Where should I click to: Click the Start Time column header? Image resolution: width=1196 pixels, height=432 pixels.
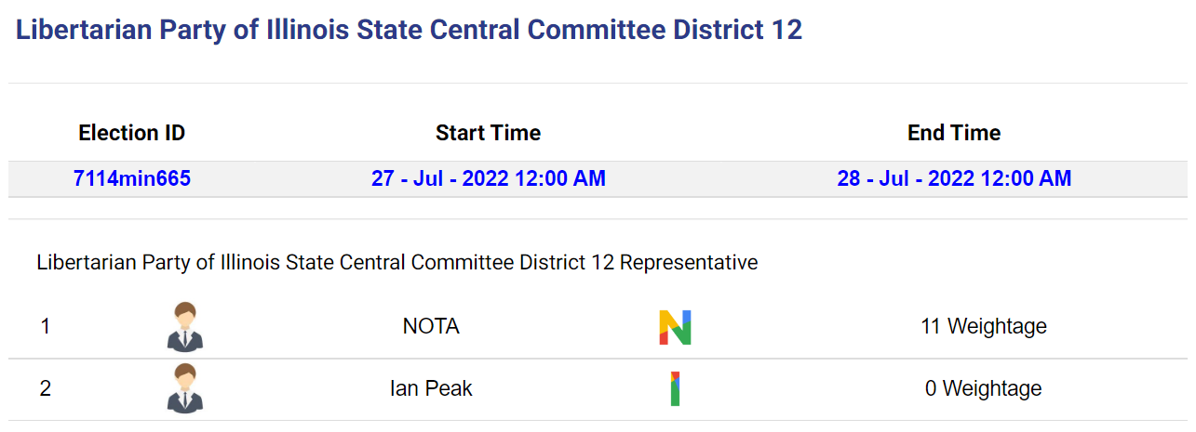pyautogui.click(x=488, y=133)
